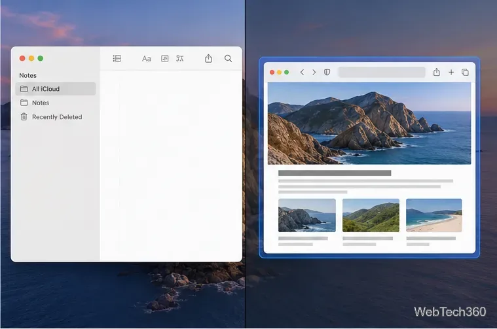
Task: Close the Safari window with red button
Action: [x=272, y=72]
